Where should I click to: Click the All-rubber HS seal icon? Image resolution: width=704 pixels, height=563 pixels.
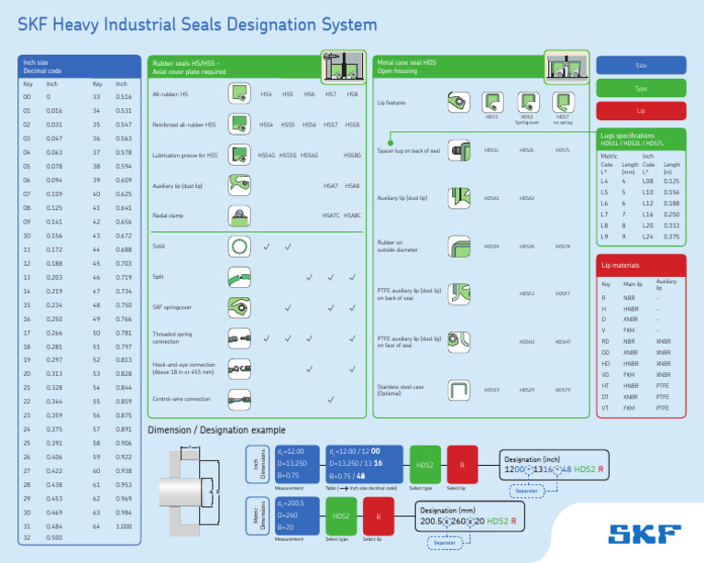[239, 94]
